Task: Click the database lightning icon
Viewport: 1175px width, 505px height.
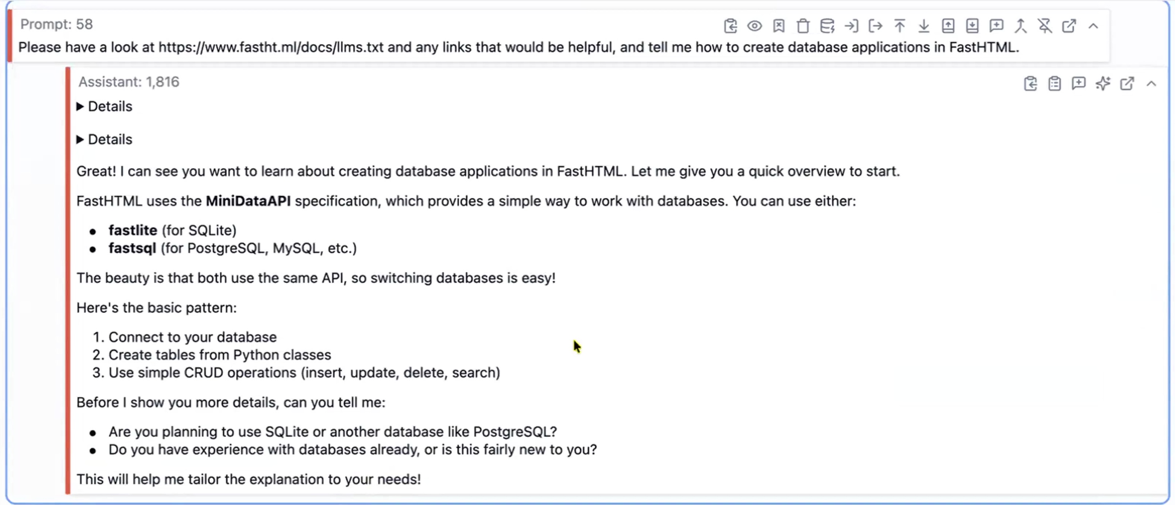Action: click(827, 26)
